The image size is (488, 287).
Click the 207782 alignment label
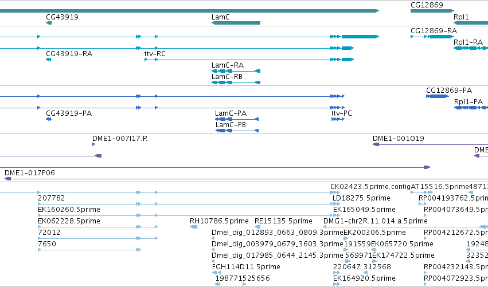pos(52,198)
